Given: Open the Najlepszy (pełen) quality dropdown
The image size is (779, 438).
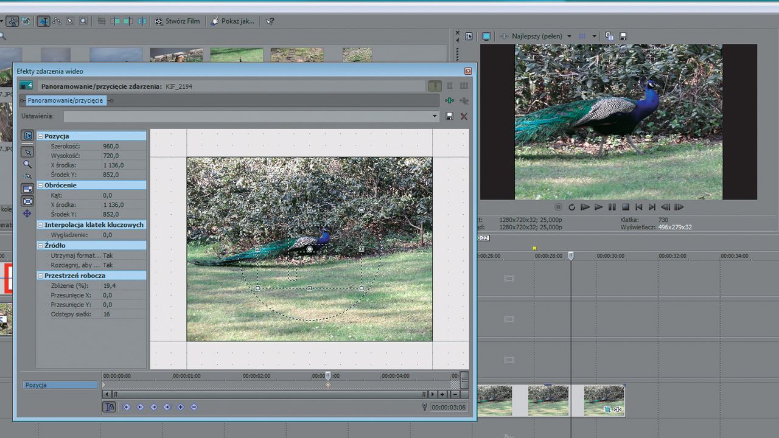Looking at the screenshot, I should 569,36.
